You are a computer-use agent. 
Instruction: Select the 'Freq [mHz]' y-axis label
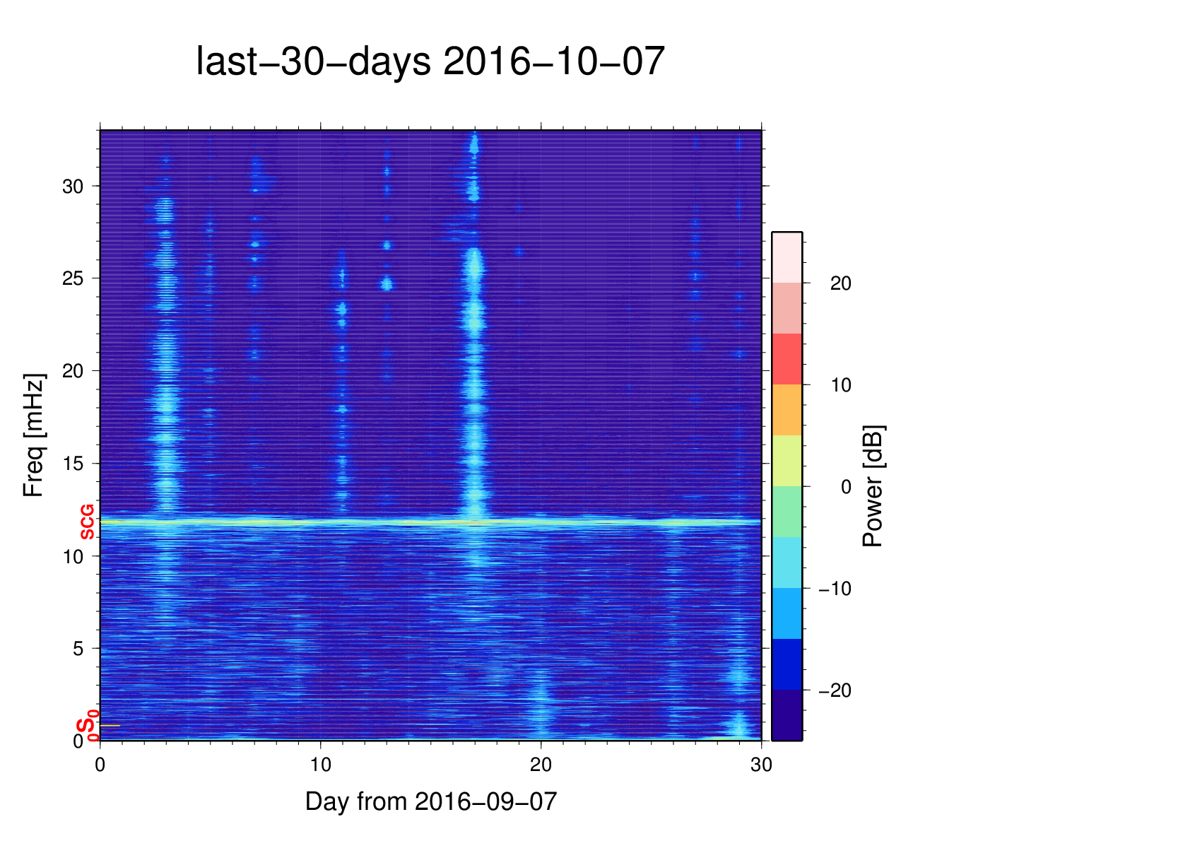[x=33, y=435]
